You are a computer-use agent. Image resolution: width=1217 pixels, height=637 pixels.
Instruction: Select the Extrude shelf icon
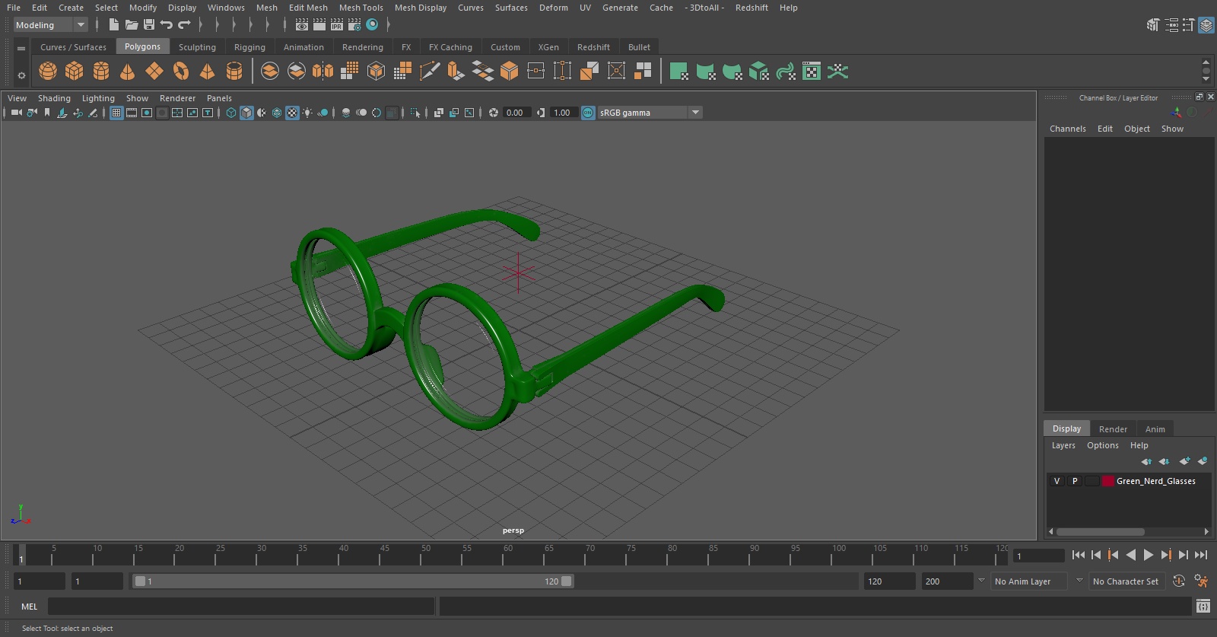tap(456, 72)
